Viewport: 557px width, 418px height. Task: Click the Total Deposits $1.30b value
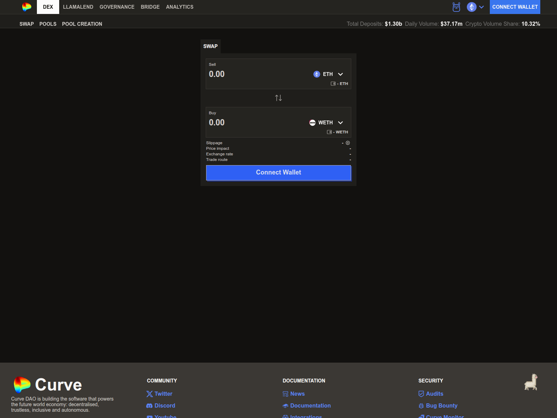pyautogui.click(x=393, y=24)
